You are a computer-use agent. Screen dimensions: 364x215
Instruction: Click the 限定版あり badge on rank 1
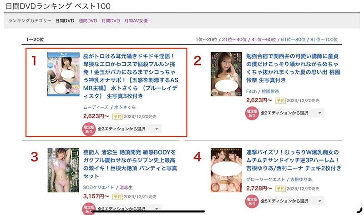(x=89, y=129)
